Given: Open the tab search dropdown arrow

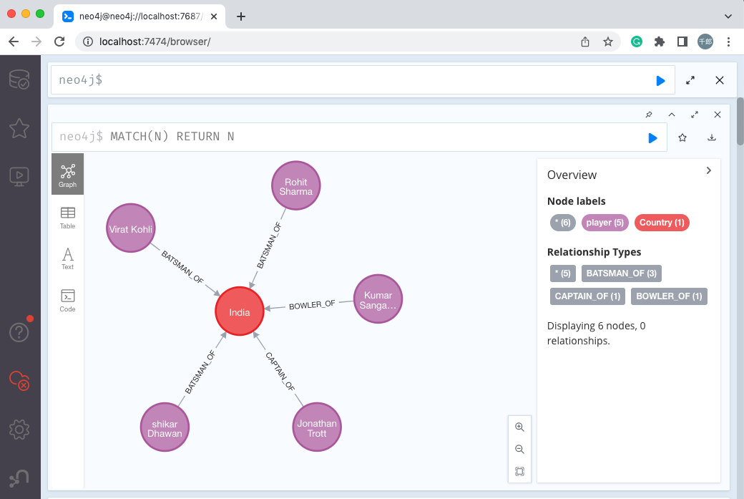Looking at the screenshot, I should [728, 16].
